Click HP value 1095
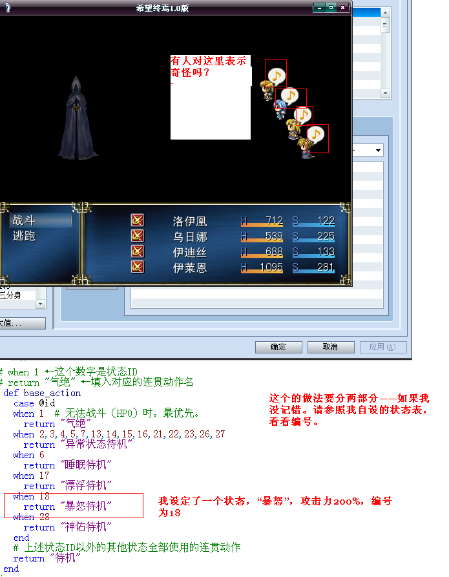This screenshot has width=449, height=577. [x=271, y=267]
